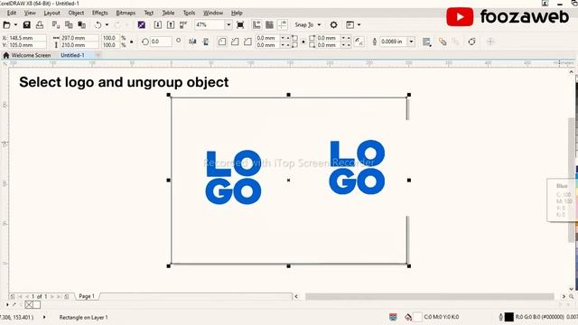Click the fill color swatch in status bar

417,317
